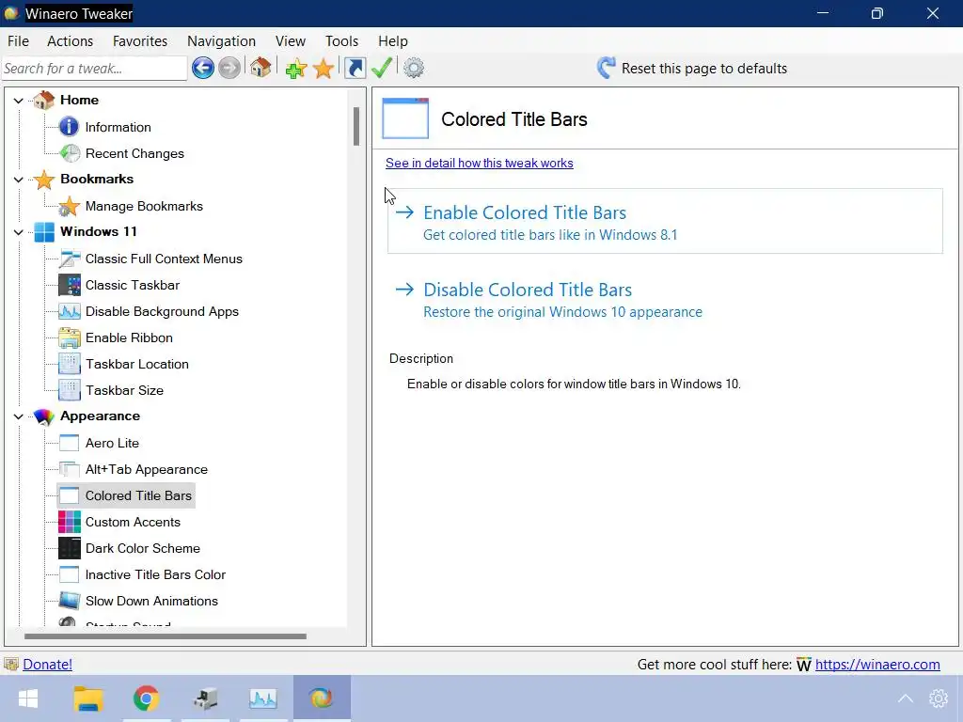Image resolution: width=963 pixels, height=722 pixels.
Task: Click the Classic Taskbar icon
Action: (x=70, y=286)
